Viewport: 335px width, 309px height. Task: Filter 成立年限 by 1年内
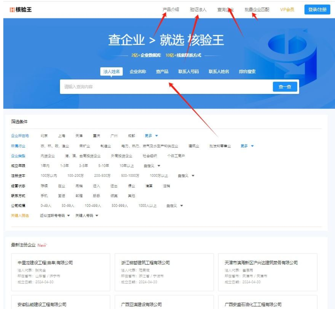[x=45, y=166]
